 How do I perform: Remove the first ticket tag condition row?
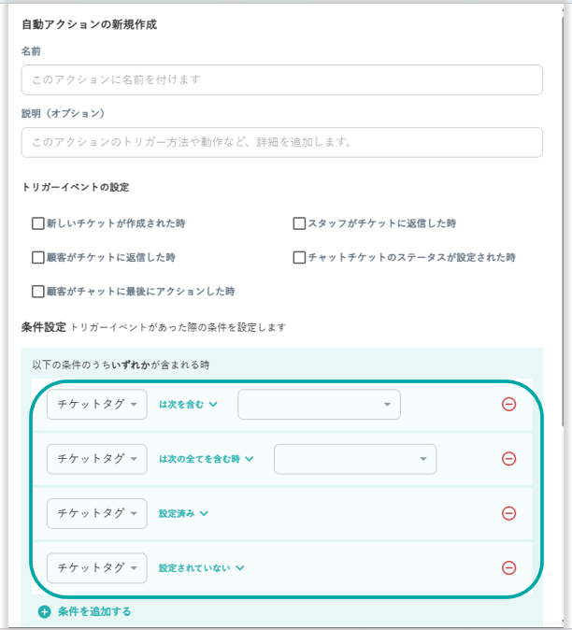508,405
